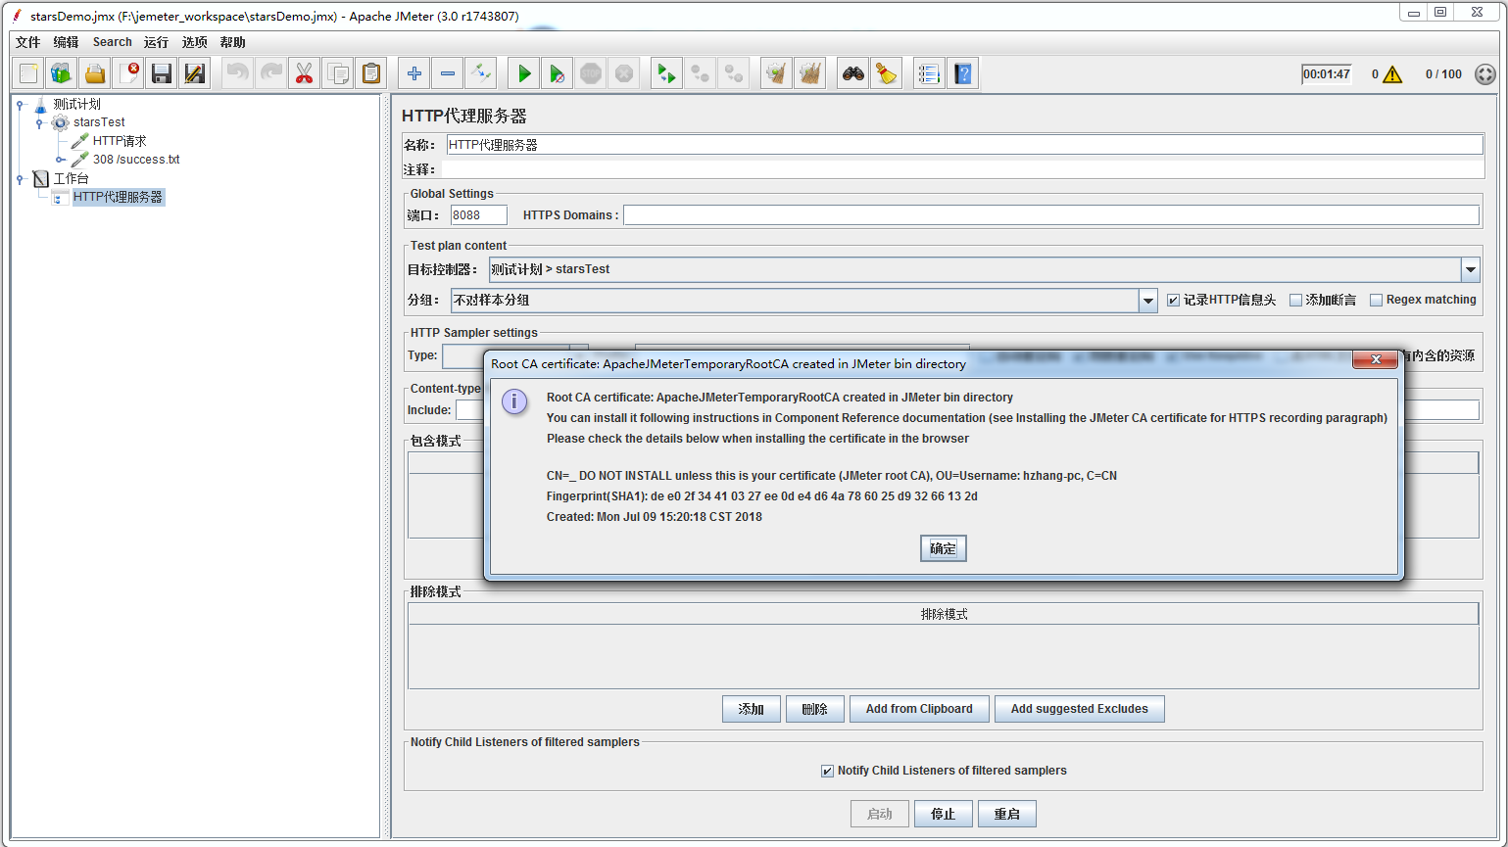Click the Save test plan floppy icon

[162, 73]
